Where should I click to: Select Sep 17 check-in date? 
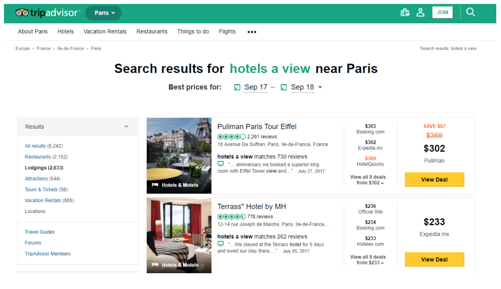(x=256, y=87)
